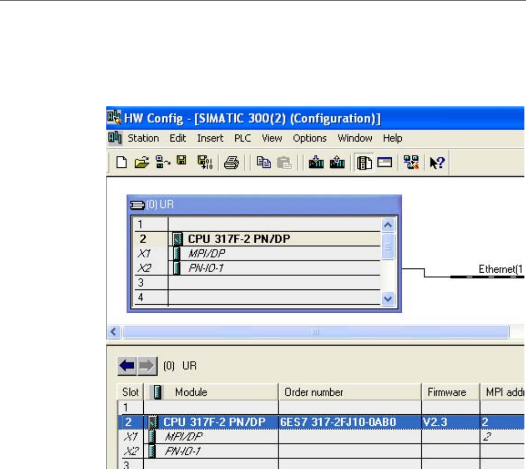Select the MPI/DP row in the detail table
Viewport: 526px width, 469px height.
coord(321,436)
